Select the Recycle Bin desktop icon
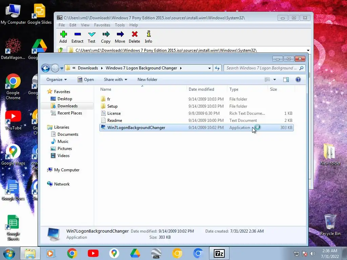This screenshot has height=260, width=347. 330,225
